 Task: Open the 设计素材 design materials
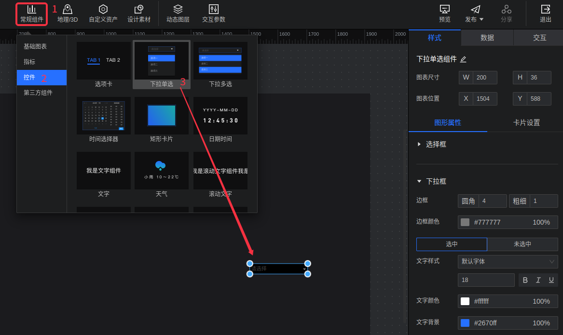[x=139, y=14]
